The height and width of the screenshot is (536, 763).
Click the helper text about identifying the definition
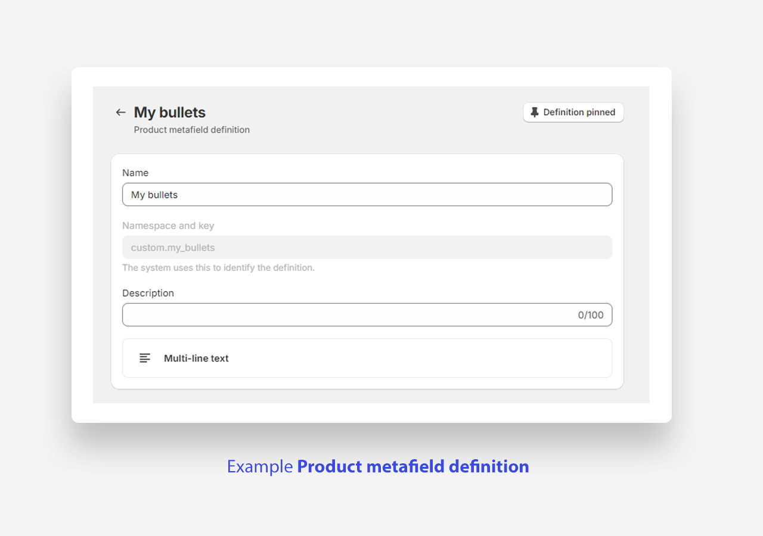click(218, 268)
